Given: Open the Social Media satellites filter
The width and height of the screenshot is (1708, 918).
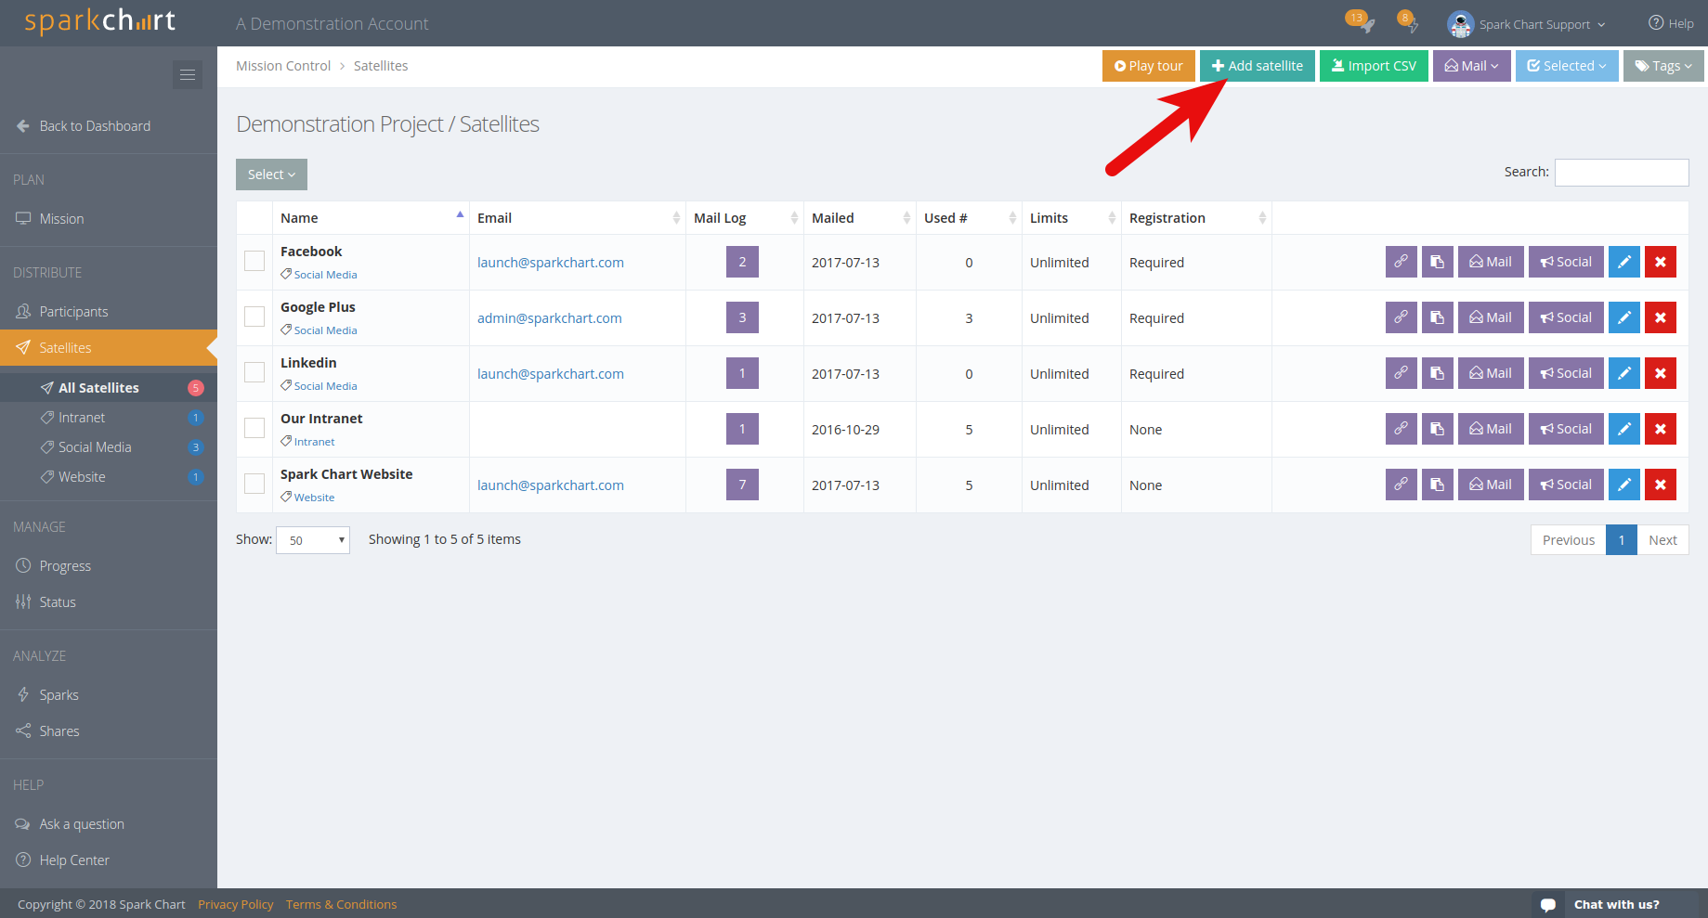Looking at the screenshot, I should [95, 447].
